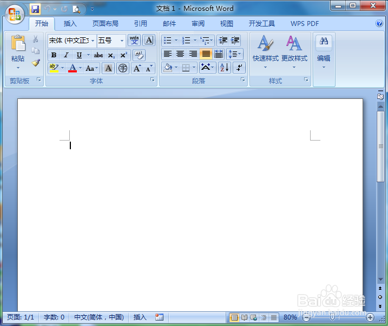Open bullets list dropdown
Screen dimensions: 388x326
[176, 40]
